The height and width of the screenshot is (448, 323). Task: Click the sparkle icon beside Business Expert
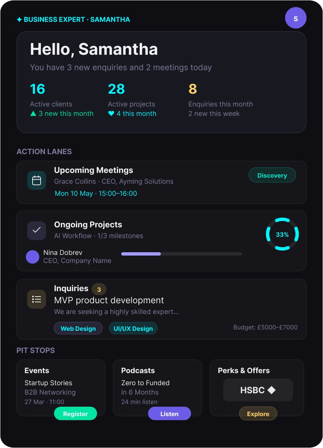click(x=19, y=20)
